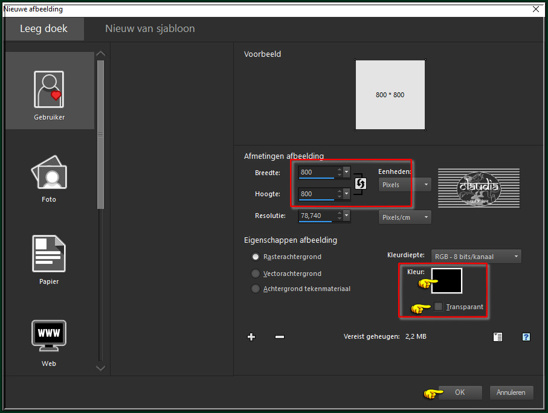This screenshot has width=548, height=413.
Task: Expand the Resolutie value dropdown arrow
Action: 346,216
